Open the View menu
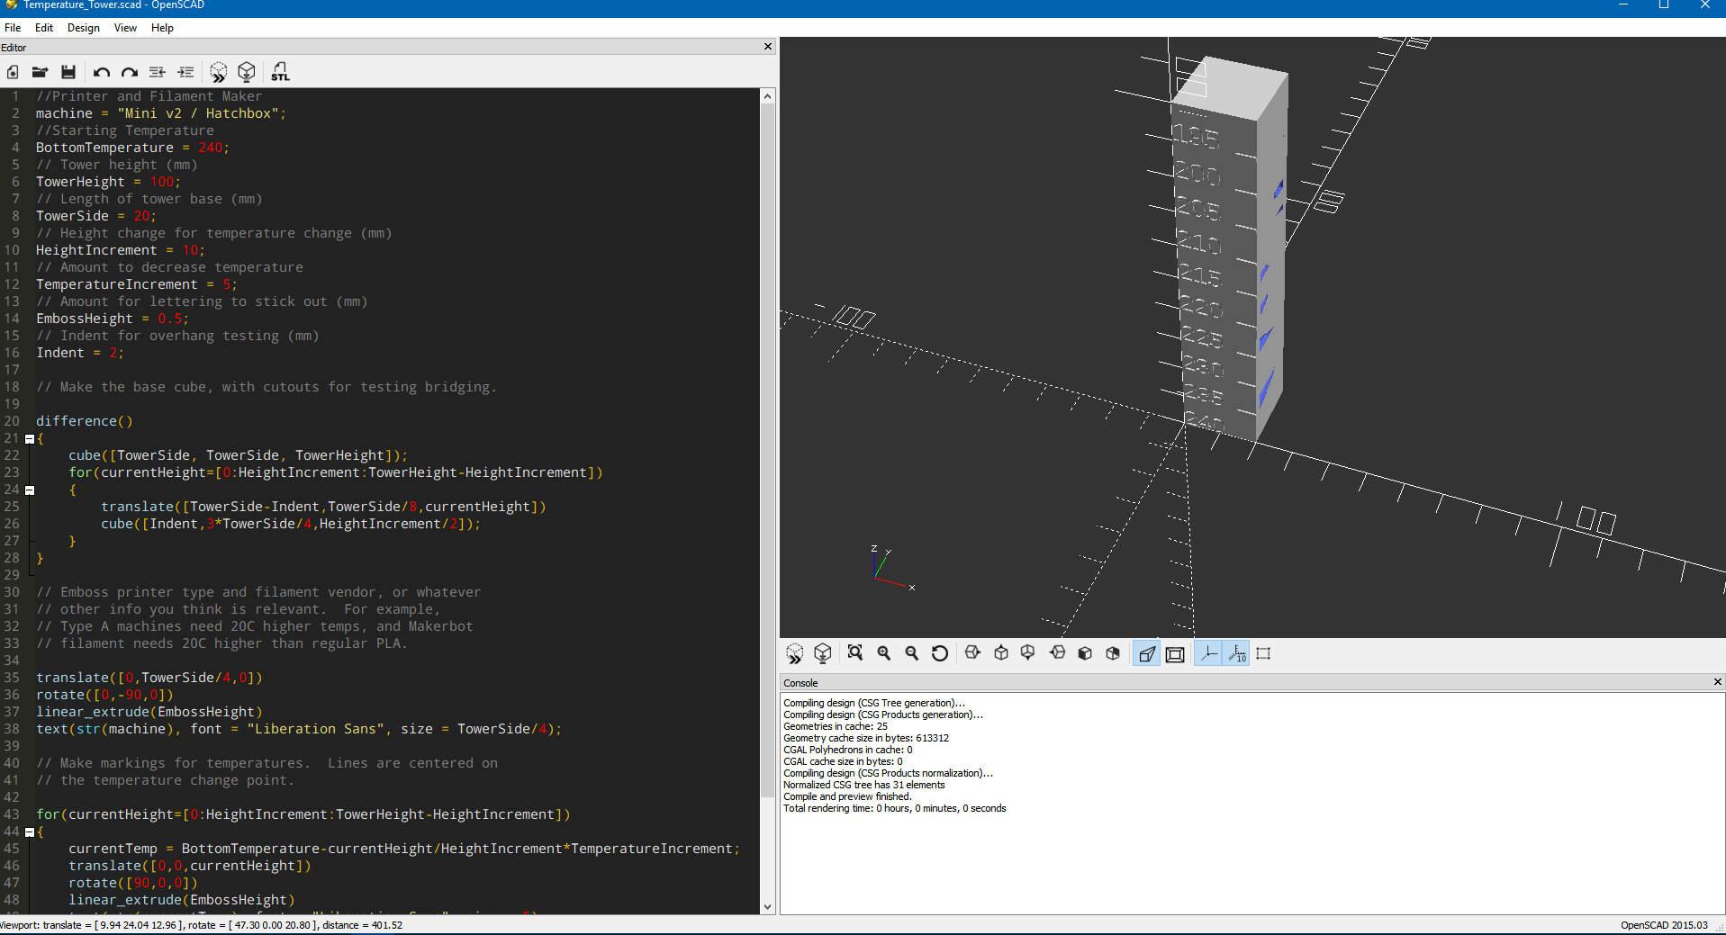 (125, 28)
